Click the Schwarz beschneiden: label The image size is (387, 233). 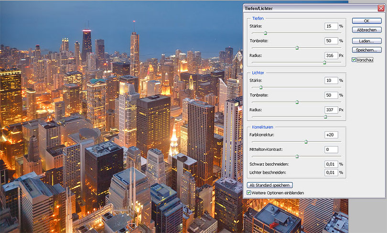pyautogui.click(x=269, y=164)
